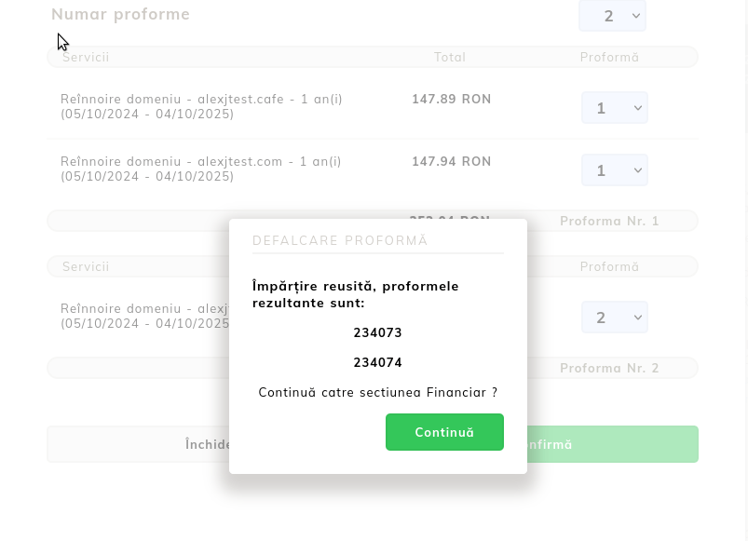
Task: Click the Numar proforme label
Action: 120,14
